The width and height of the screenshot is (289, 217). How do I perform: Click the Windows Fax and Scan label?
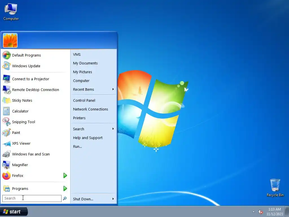click(31, 154)
